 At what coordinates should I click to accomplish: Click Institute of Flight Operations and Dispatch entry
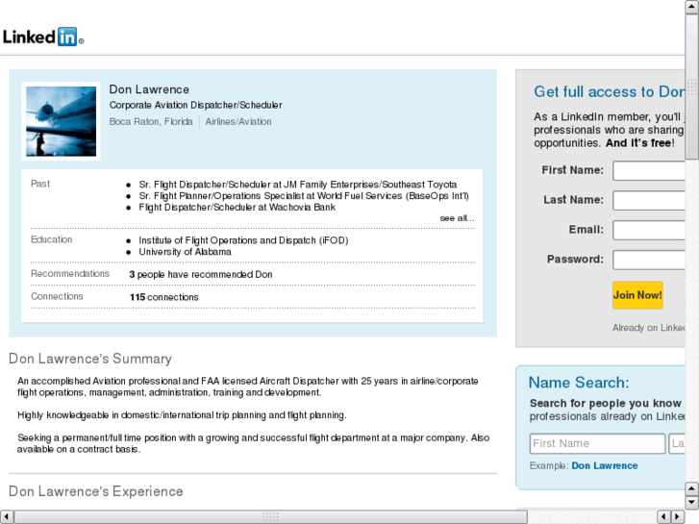tap(243, 240)
